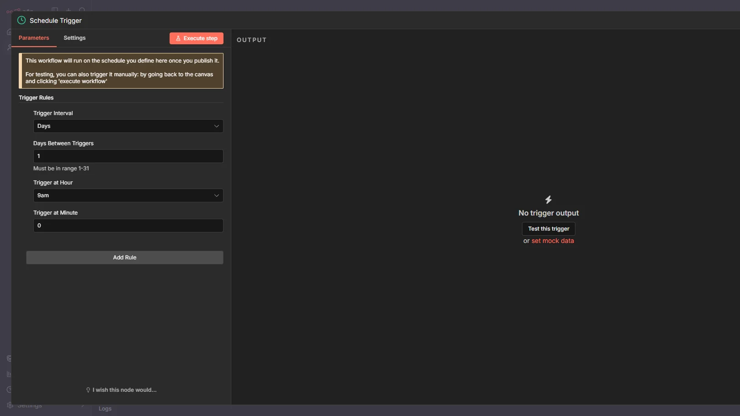Click the Schedule Trigger node title
This screenshot has height=416, width=740.
[x=56, y=21]
